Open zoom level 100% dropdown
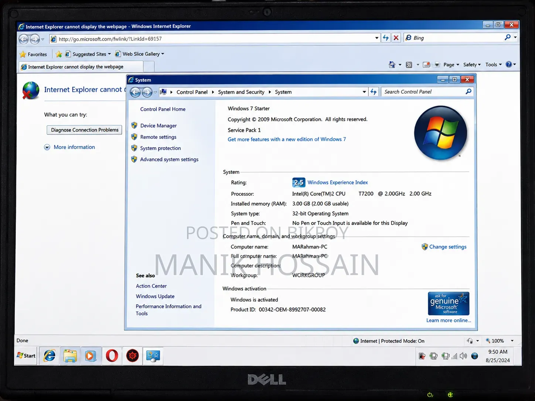The image size is (535, 401). coord(512,341)
